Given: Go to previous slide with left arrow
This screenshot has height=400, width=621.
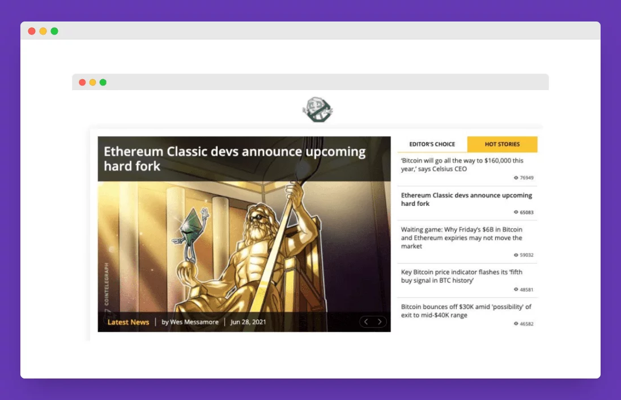Looking at the screenshot, I should click(367, 322).
